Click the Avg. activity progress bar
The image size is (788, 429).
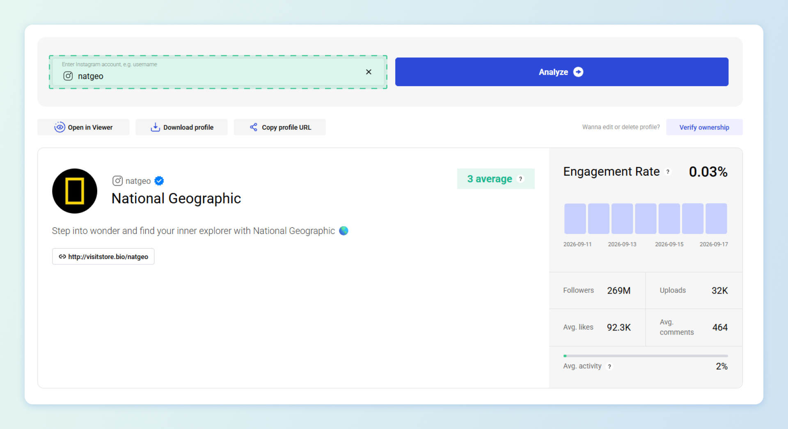click(646, 356)
